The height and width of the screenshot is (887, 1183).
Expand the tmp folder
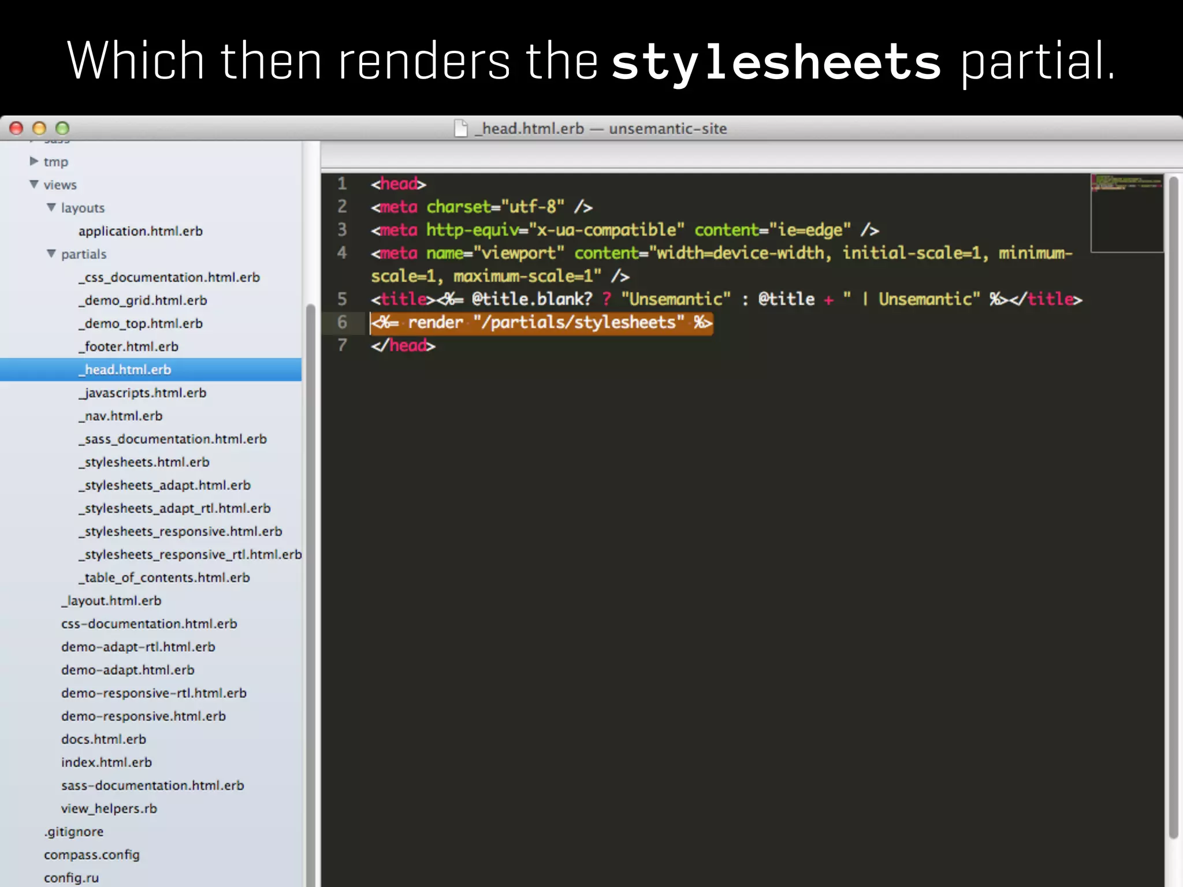pyautogui.click(x=34, y=161)
